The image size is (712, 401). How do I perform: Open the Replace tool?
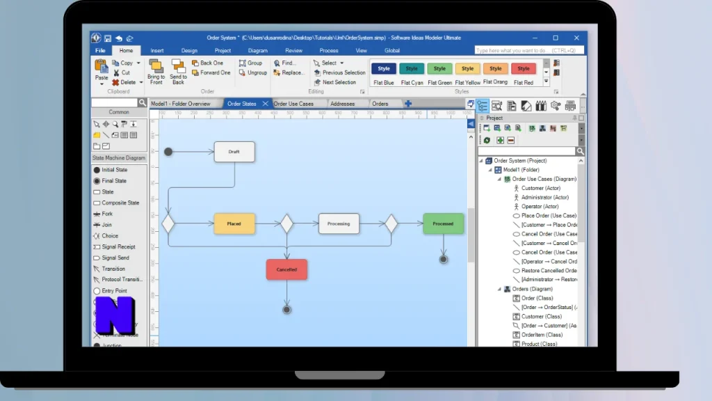click(289, 72)
